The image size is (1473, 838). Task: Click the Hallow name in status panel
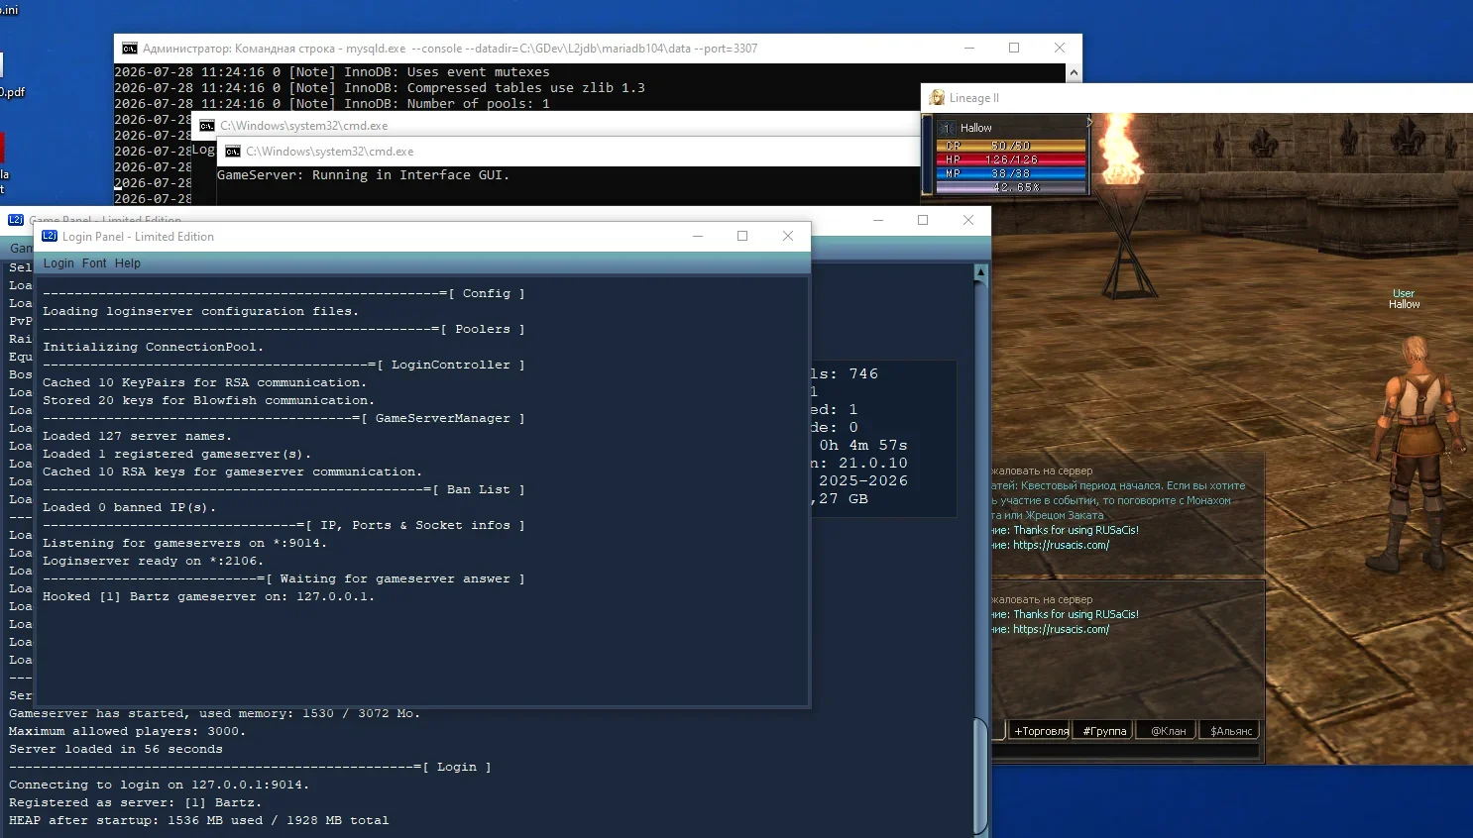[x=975, y=128]
